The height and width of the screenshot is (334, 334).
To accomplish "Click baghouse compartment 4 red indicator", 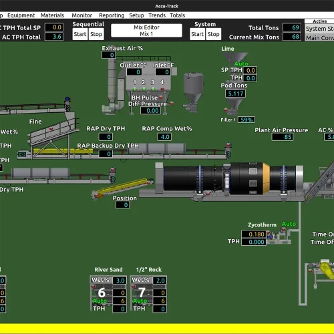I will pos(162,89).
